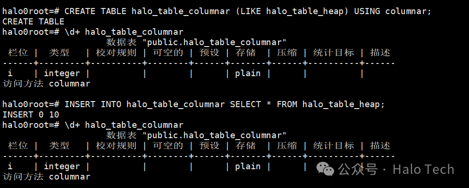The image size is (469, 188).
Task: Click the Halo Tech watermark text
Action: (423, 170)
